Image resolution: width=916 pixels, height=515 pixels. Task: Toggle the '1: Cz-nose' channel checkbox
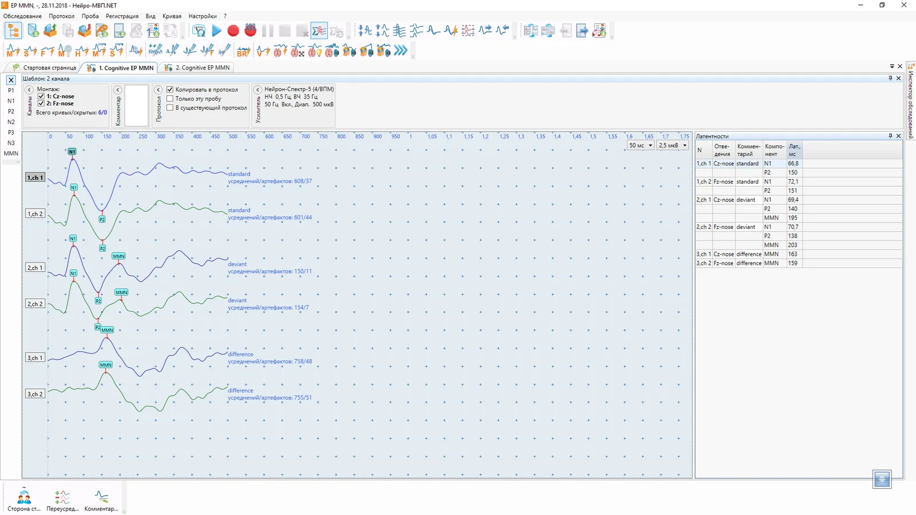[41, 96]
